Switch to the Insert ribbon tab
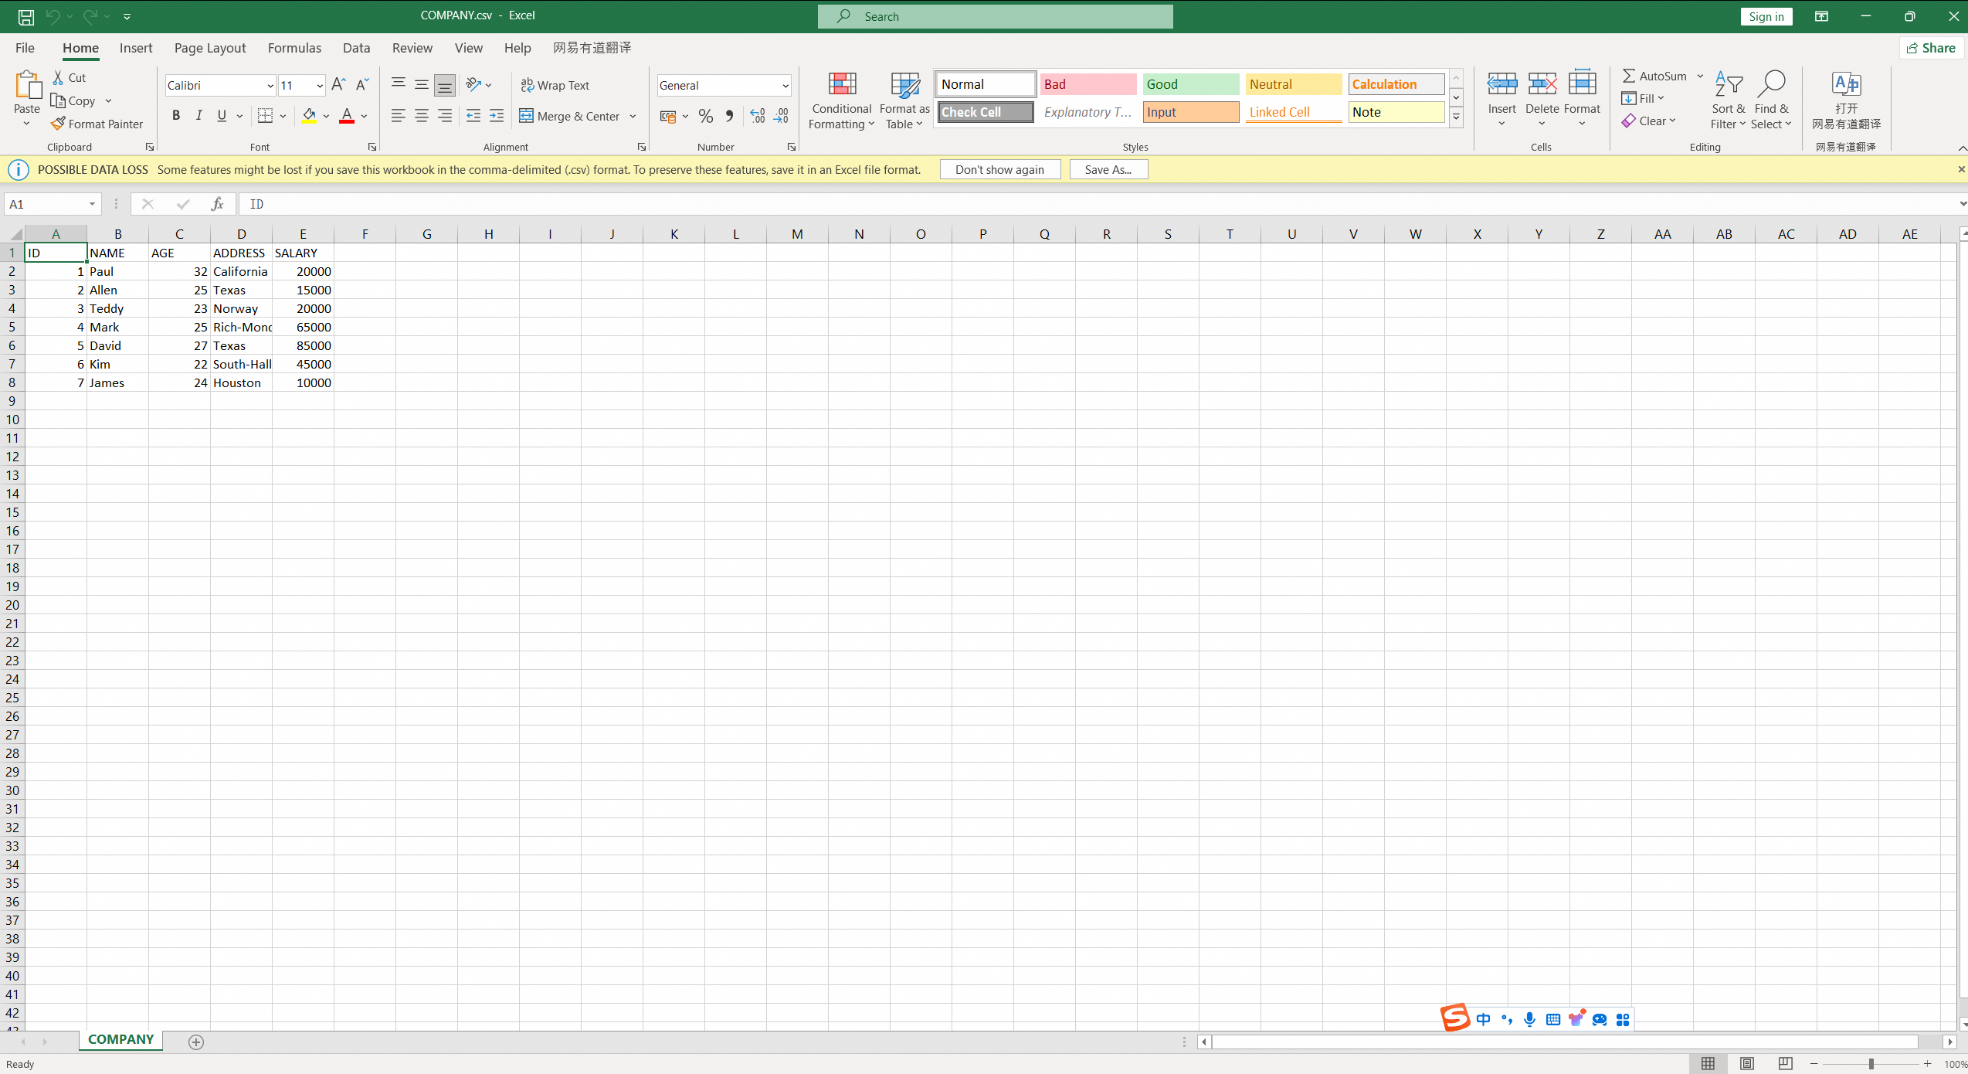Image resolution: width=1968 pixels, height=1074 pixels. [136, 48]
